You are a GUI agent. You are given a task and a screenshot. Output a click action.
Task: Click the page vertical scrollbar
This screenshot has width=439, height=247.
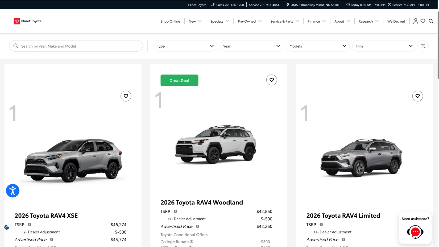438,45
